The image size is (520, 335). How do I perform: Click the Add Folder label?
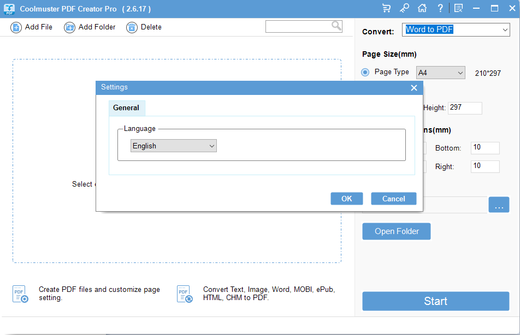pos(97,27)
